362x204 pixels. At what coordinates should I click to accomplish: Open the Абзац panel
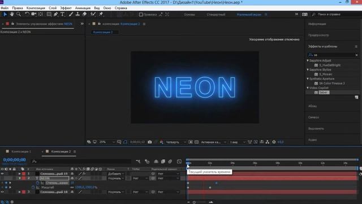[312, 106]
